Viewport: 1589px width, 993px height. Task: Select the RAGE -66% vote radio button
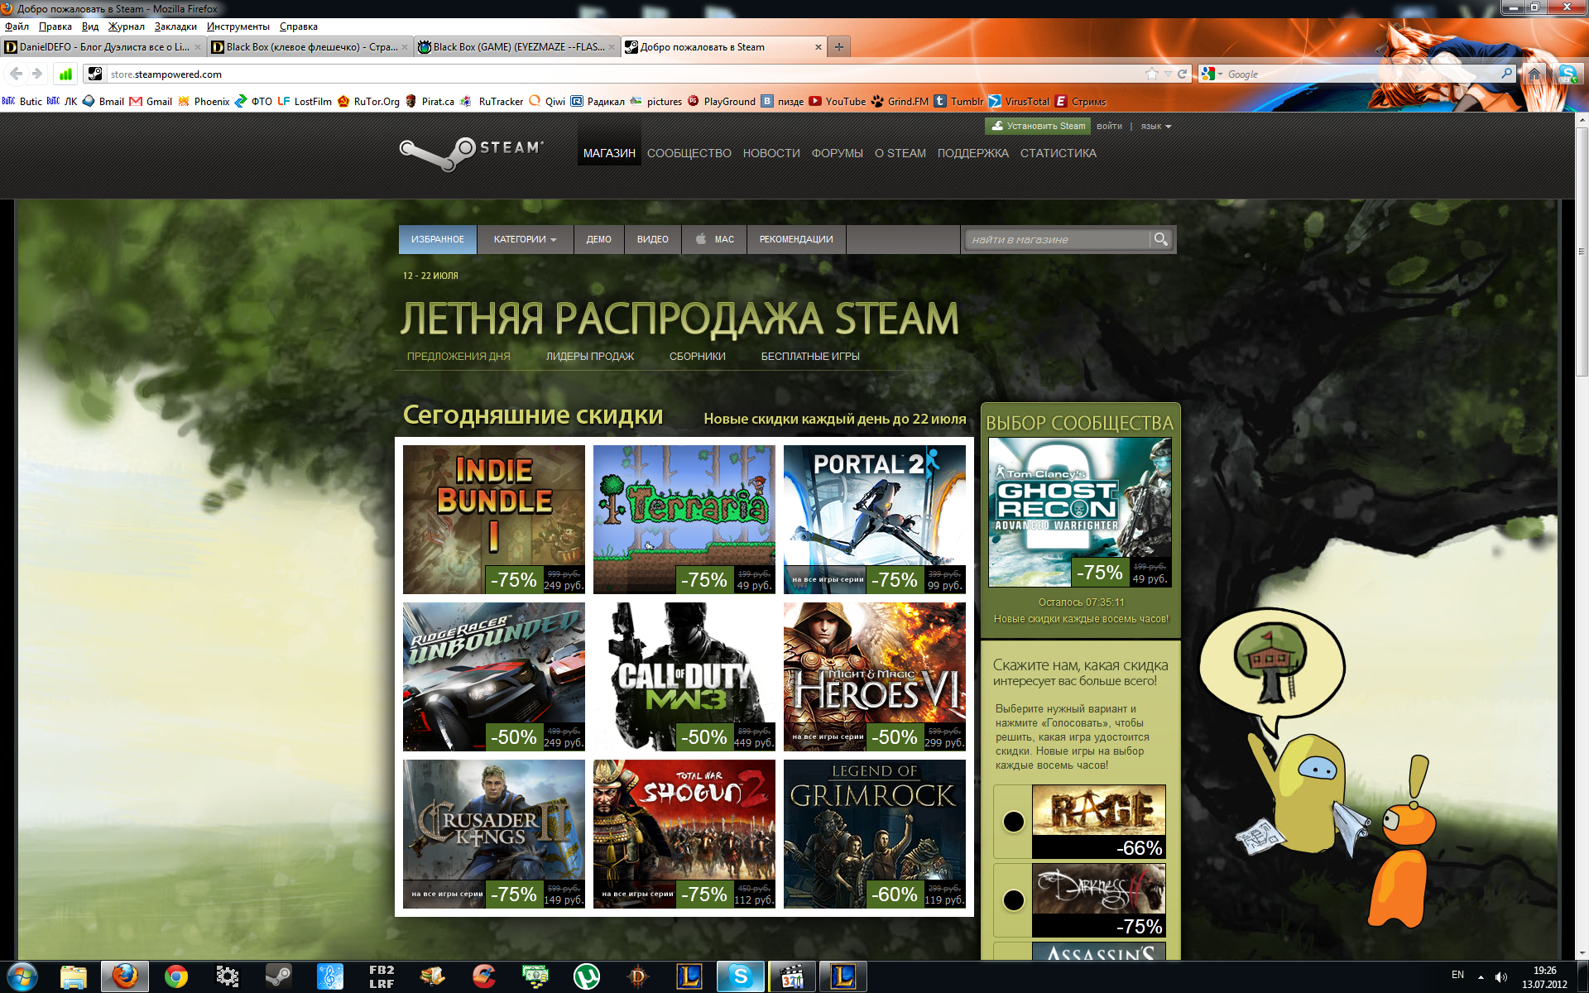click(x=1013, y=822)
